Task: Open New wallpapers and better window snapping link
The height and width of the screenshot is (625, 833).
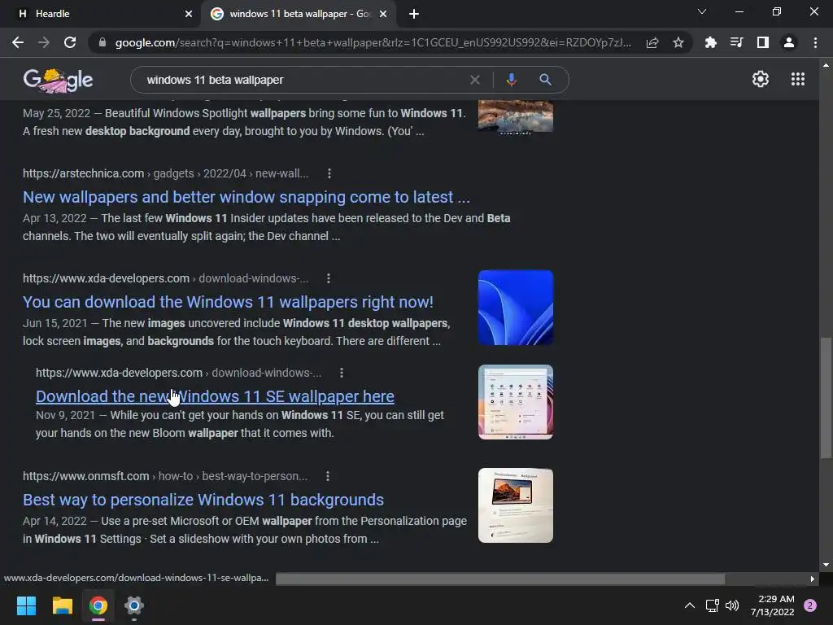Action: (246, 197)
